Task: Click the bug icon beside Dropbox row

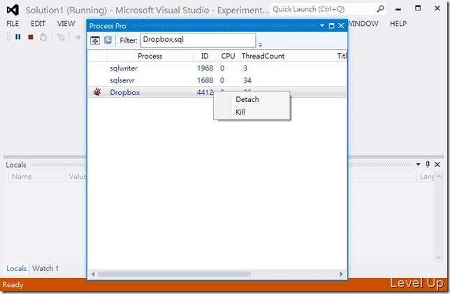Action: (97, 92)
